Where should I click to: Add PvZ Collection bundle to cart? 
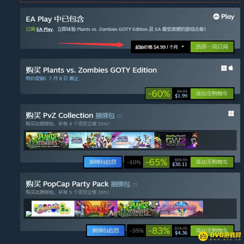212,162
